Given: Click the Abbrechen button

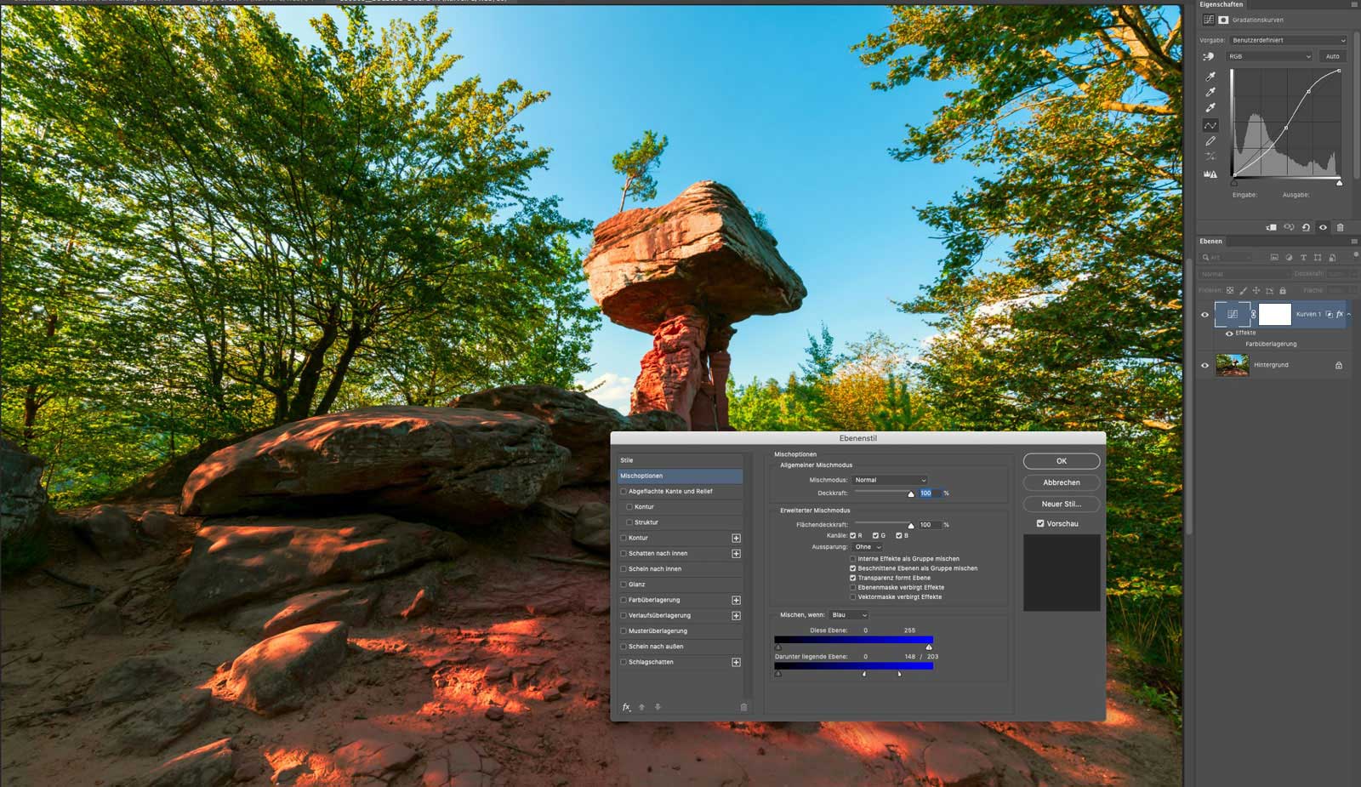Looking at the screenshot, I should pyautogui.click(x=1061, y=482).
